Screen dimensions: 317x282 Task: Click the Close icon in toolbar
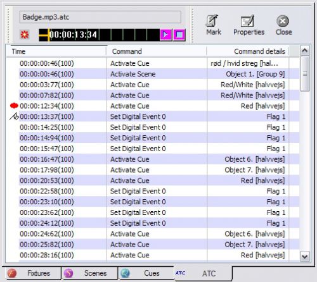coord(283,21)
